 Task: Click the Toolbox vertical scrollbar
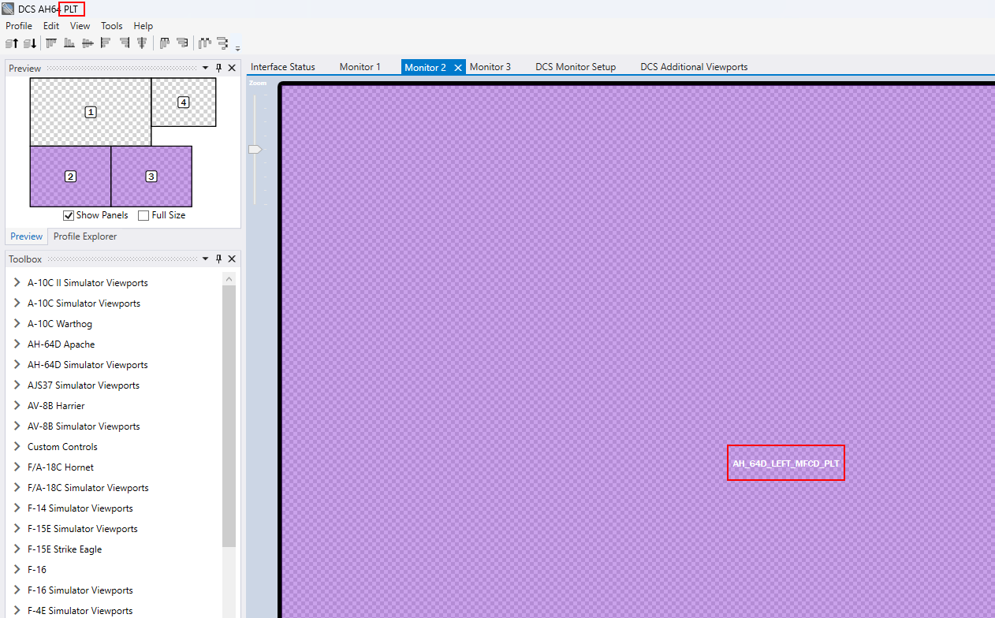click(229, 416)
